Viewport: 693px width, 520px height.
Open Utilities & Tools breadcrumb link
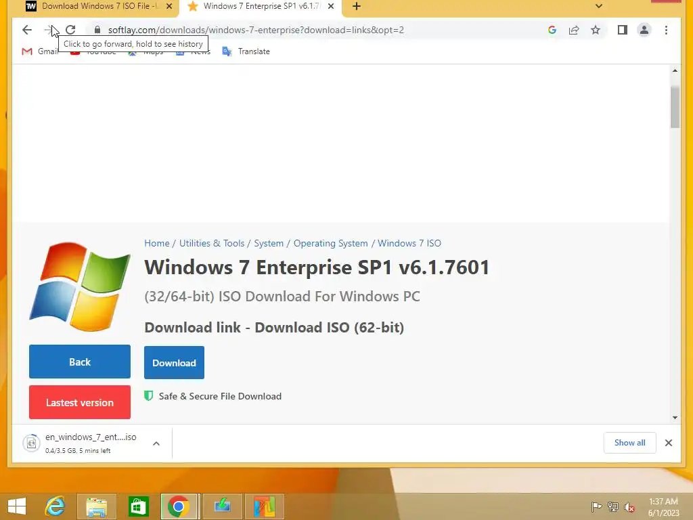click(x=211, y=243)
